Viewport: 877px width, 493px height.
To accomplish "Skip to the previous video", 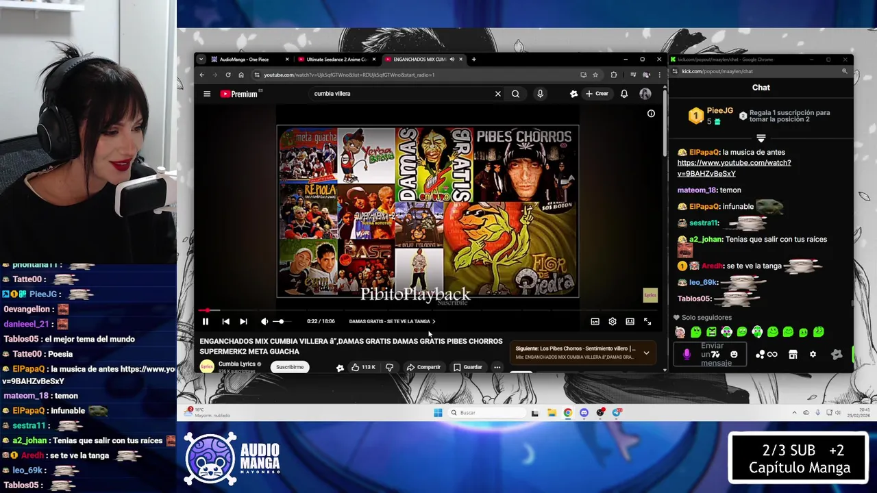I will pyautogui.click(x=225, y=321).
